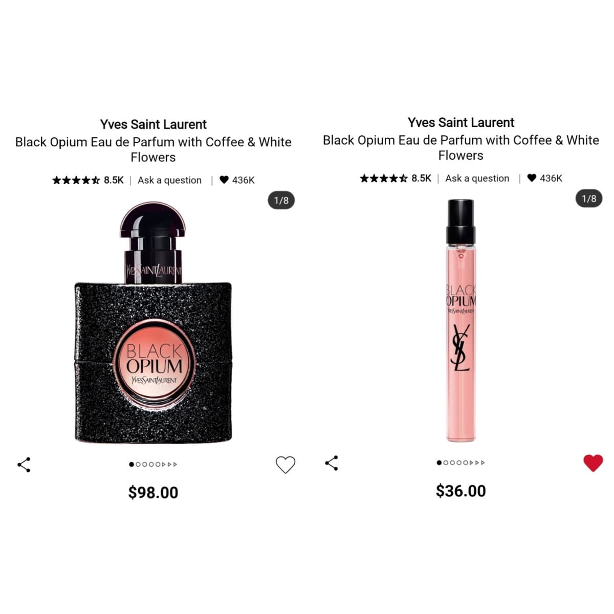Jump to last carousel arrow under right spray
Screen dimensions: 614x614
coord(483,463)
